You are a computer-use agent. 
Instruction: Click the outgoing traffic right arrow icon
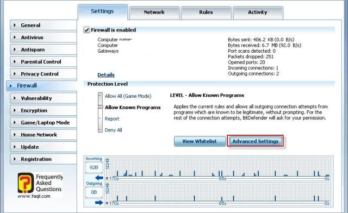pyautogui.click(x=99, y=203)
